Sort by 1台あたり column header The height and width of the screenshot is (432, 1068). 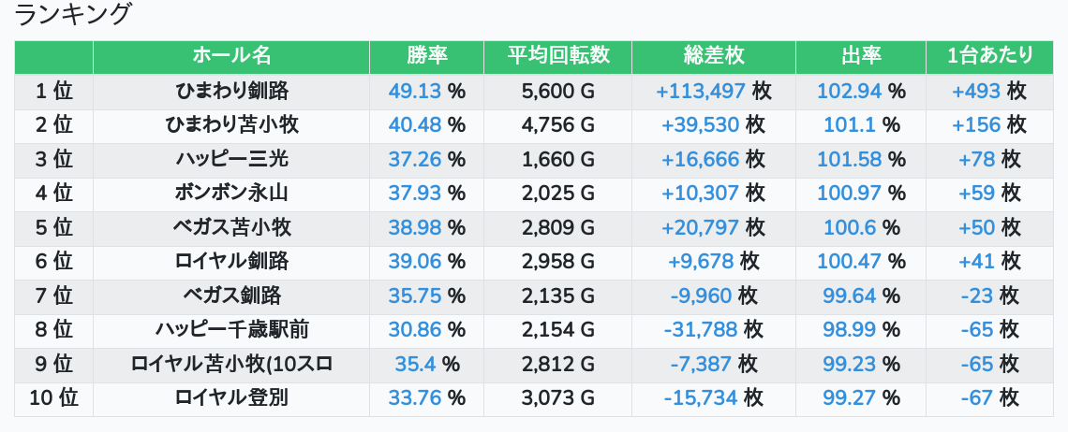coord(989,56)
